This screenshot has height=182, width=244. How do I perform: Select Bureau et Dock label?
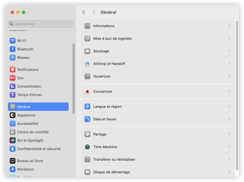click(x=30, y=161)
